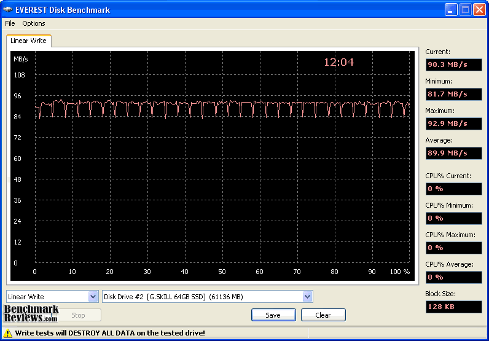Expand the Linear Write test type dropdown arrow
Image resolution: width=489 pixels, height=341 pixels.
[93, 296]
